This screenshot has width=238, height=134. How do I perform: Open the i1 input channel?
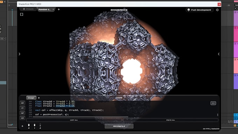[x=22, y=108]
